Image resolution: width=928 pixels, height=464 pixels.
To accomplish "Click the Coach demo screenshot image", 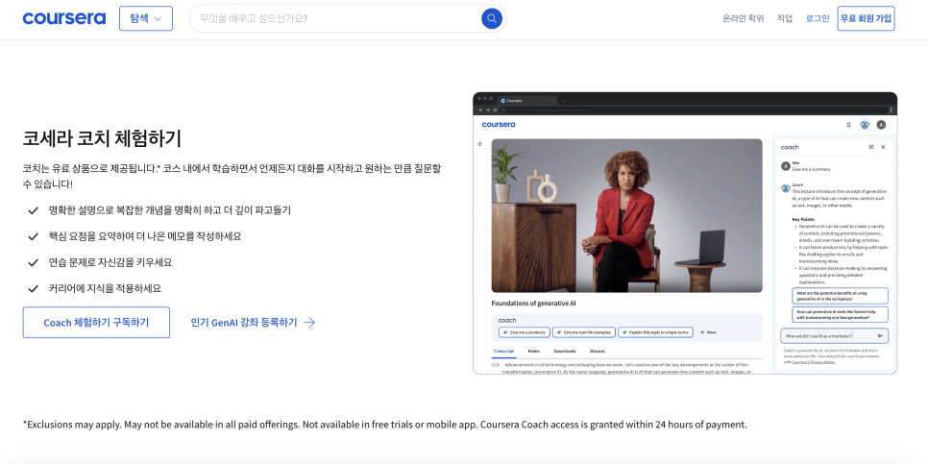I will pyautogui.click(x=685, y=233).
